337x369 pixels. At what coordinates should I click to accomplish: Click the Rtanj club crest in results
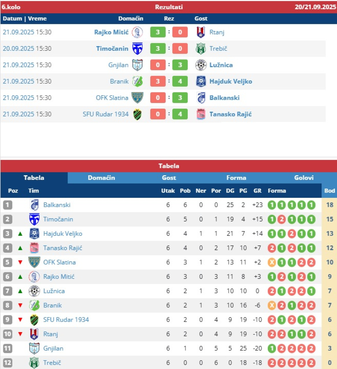201,32
